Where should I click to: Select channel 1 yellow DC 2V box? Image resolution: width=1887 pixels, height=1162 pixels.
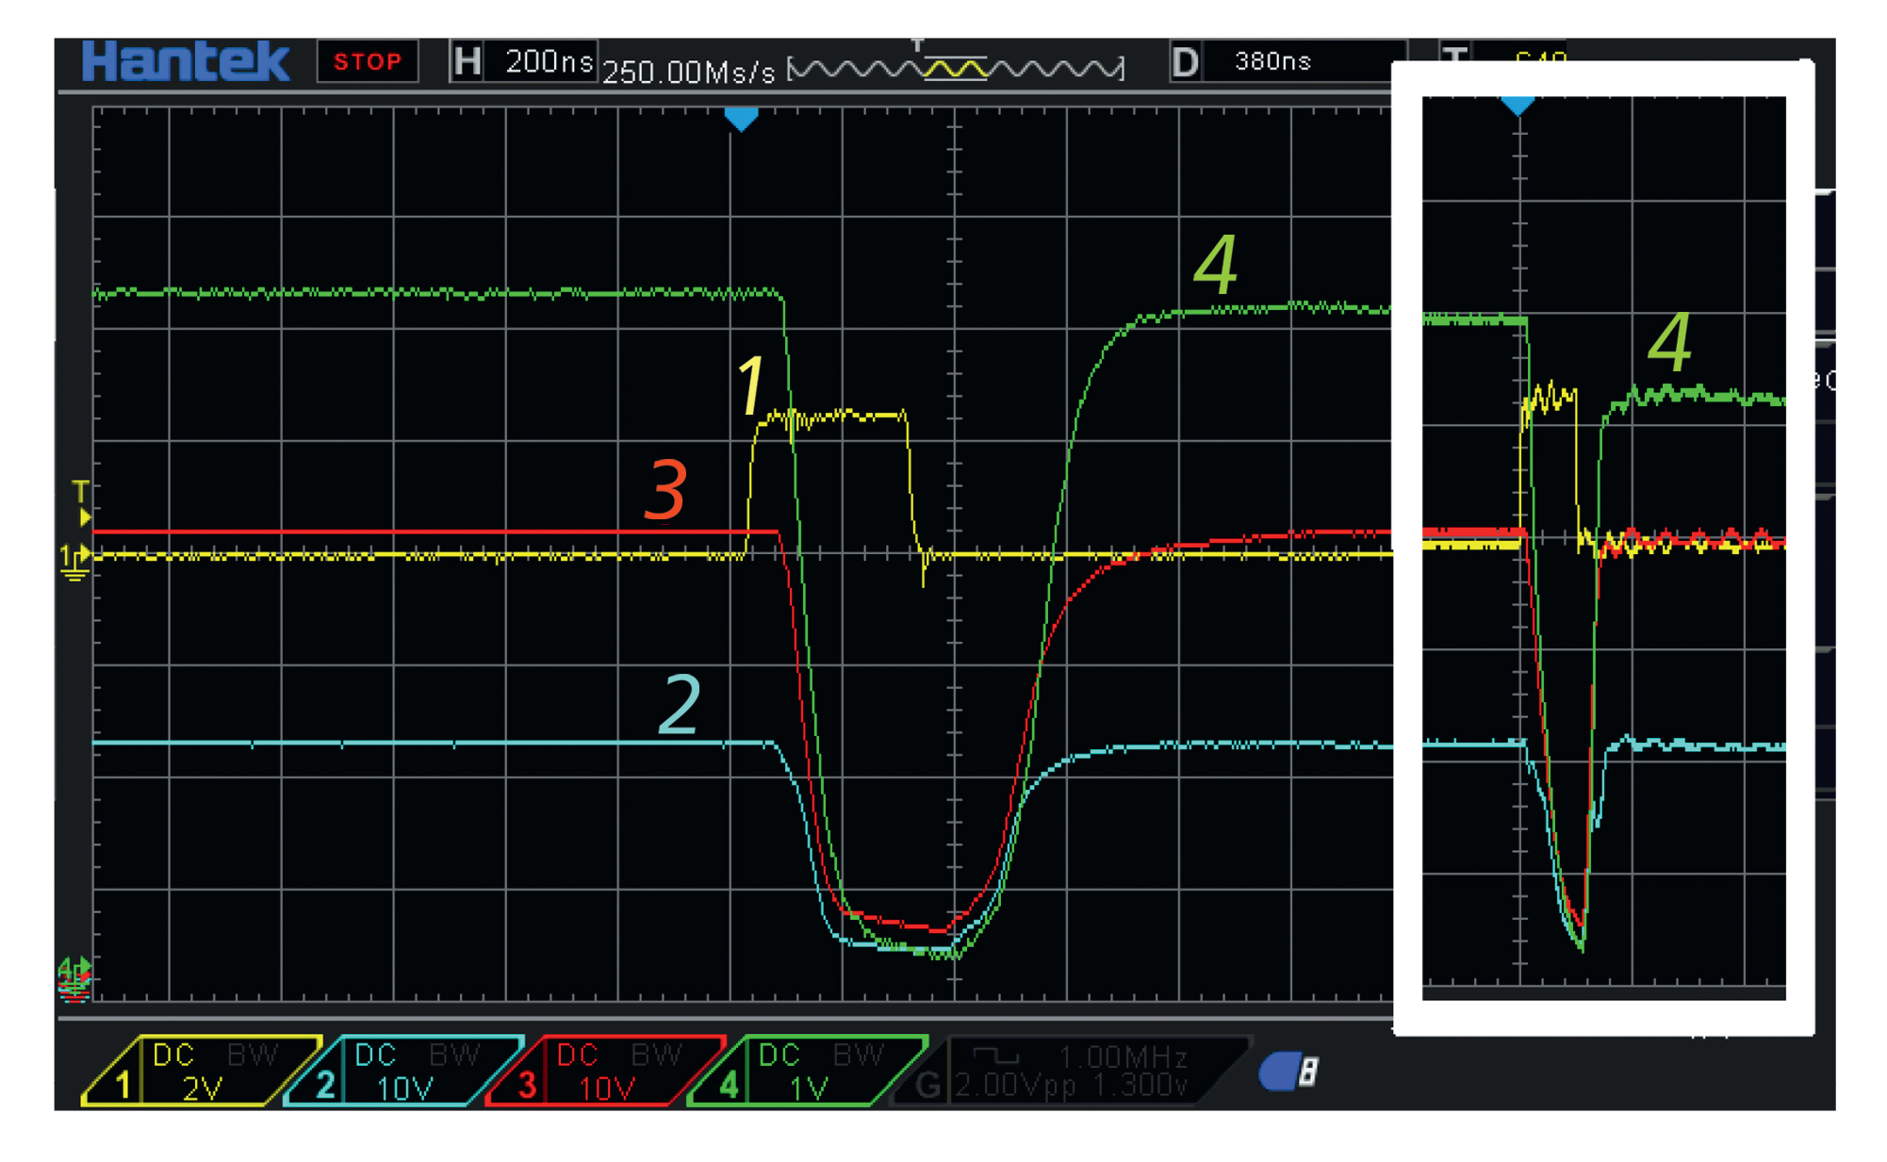(201, 1071)
